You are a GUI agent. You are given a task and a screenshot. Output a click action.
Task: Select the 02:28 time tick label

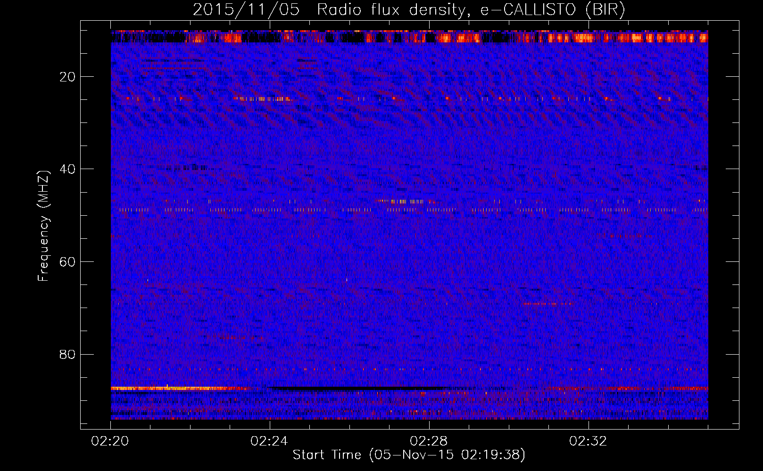[429, 441]
